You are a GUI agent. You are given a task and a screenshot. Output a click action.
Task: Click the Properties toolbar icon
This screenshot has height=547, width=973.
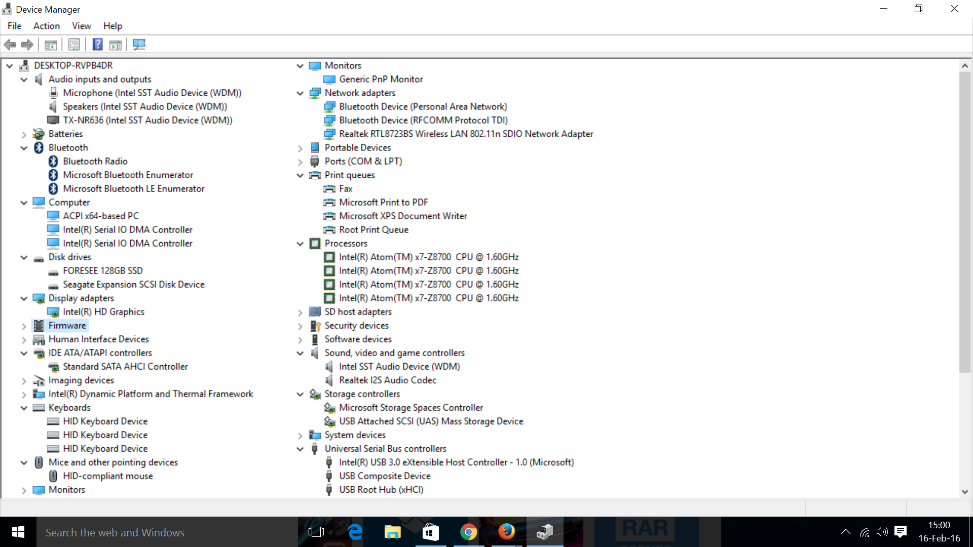click(74, 45)
